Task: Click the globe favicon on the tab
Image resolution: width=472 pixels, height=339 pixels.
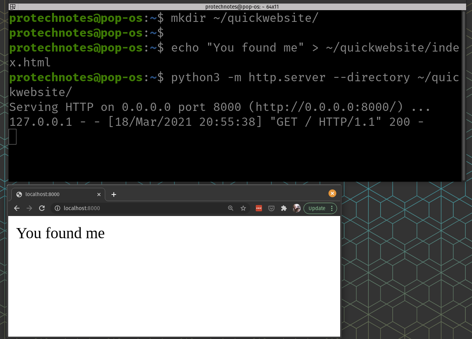Action: 19,194
